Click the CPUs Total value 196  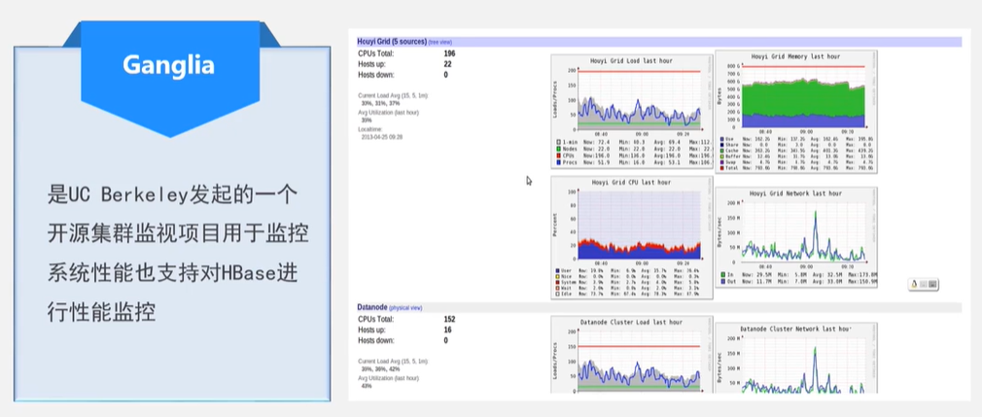click(x=449, y=53)
